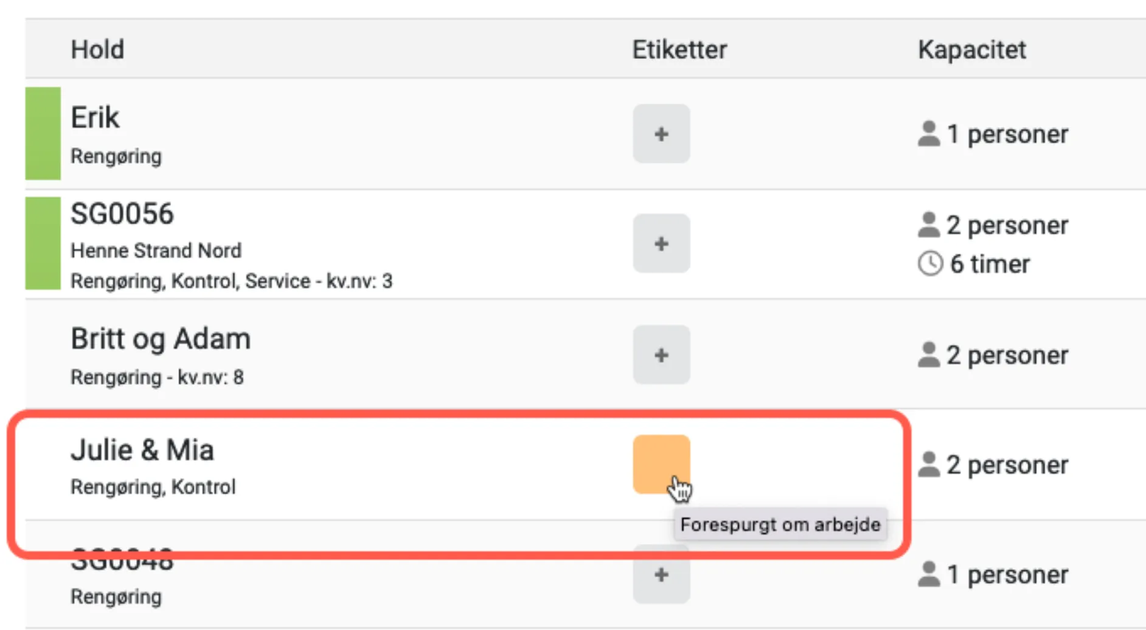The image size is (1146, 630).
Task: Click the Henne Strand Nord subtitle
Action: (x=156, y=251)
